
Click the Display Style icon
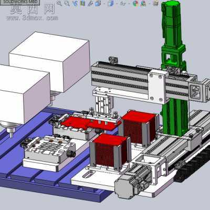coord(110,3)
